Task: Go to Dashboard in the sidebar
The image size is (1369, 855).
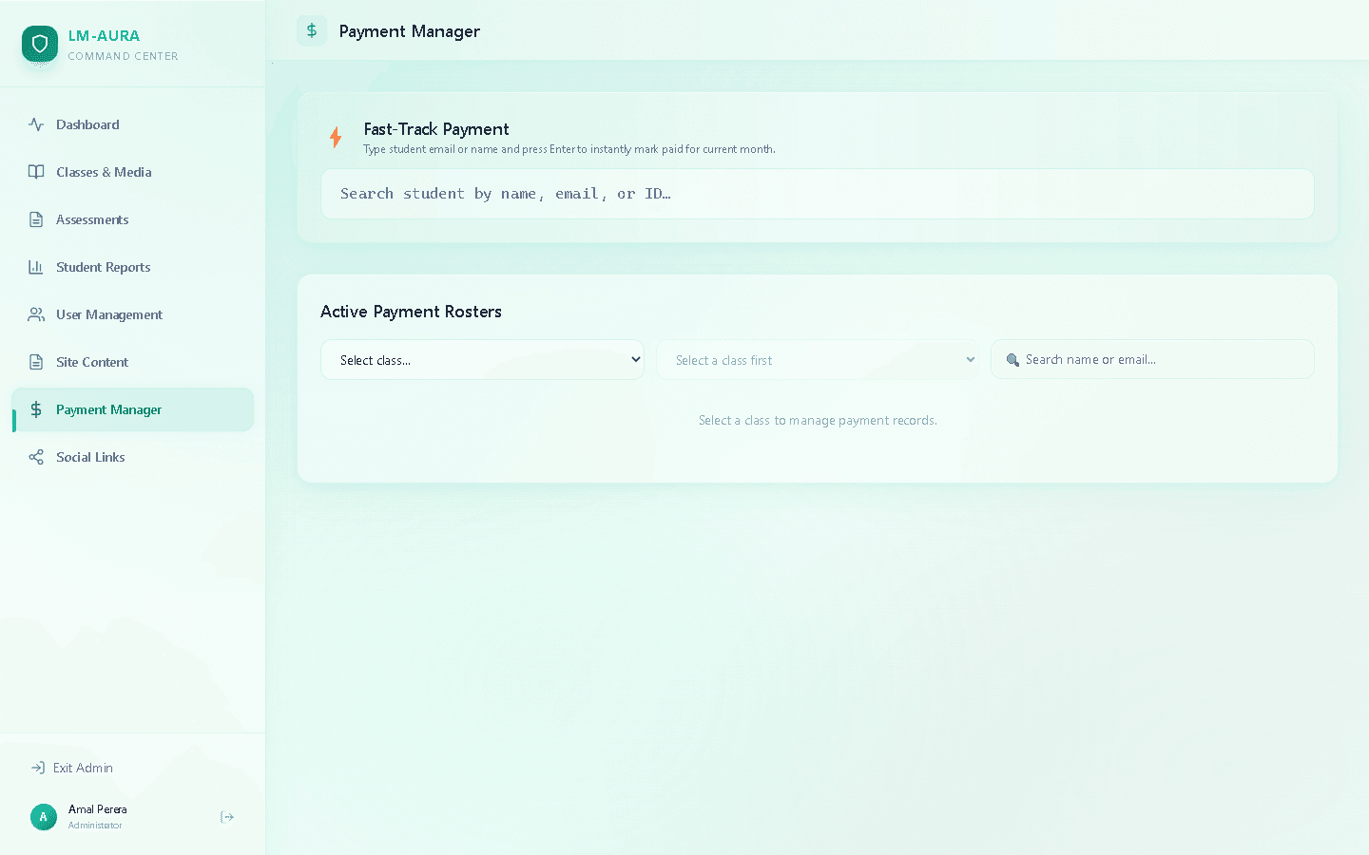Action: point(133,124)
